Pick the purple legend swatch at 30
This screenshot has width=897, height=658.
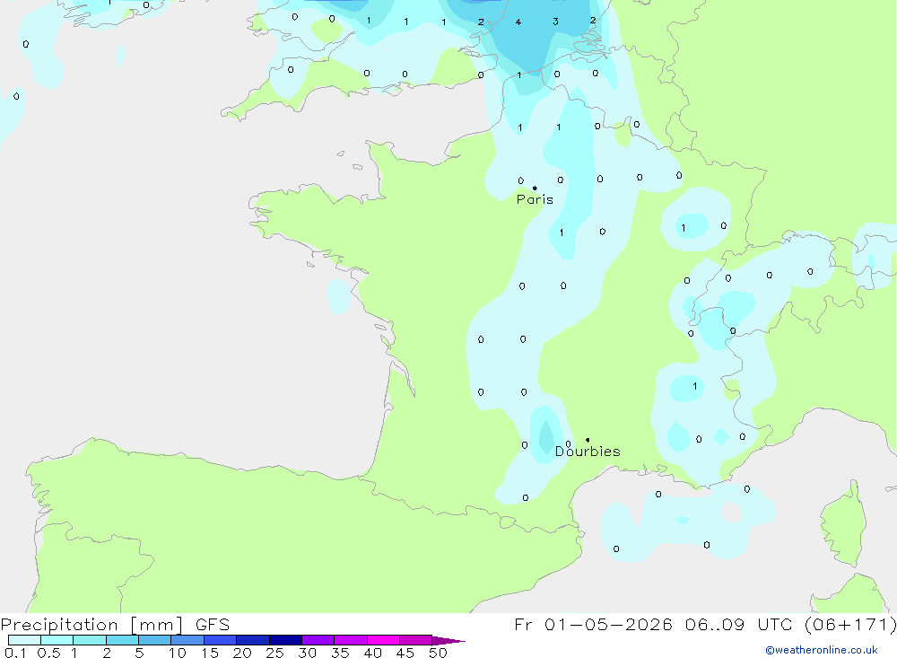(x=318, y=640)
